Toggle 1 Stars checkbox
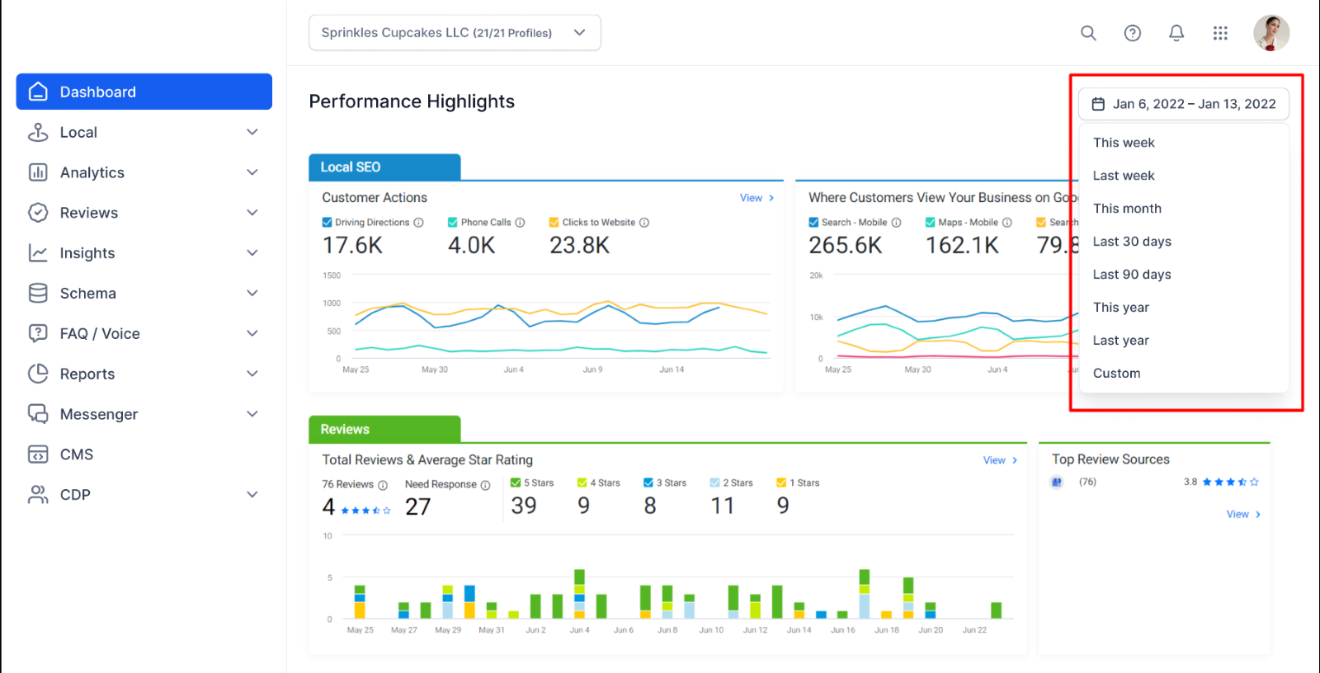This screenshot has width=1320, height=673. tap(781, 483)
